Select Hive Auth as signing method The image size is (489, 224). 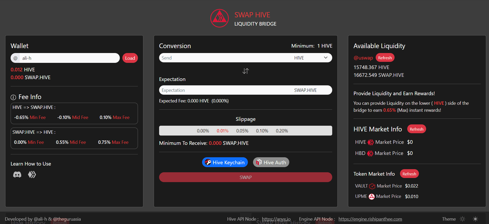pyautogui.click(x=271, y=162)
